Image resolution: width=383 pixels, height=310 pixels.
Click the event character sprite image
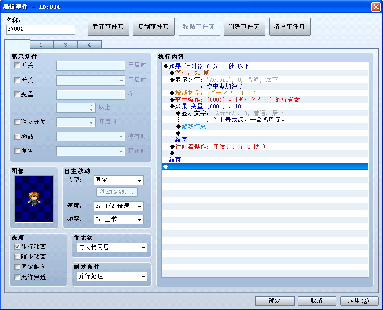[34, 199]
